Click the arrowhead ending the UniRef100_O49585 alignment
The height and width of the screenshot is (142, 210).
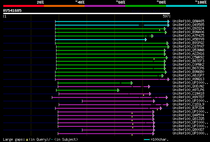169,25
